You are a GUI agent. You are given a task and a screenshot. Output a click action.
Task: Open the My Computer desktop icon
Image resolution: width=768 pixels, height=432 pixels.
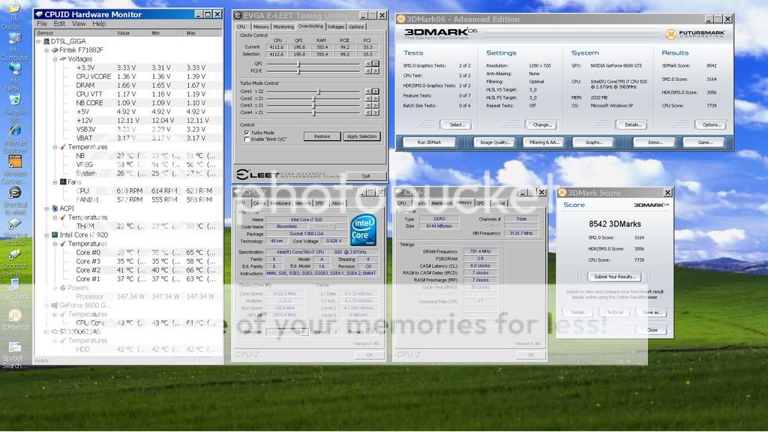[x=15, y=38]
